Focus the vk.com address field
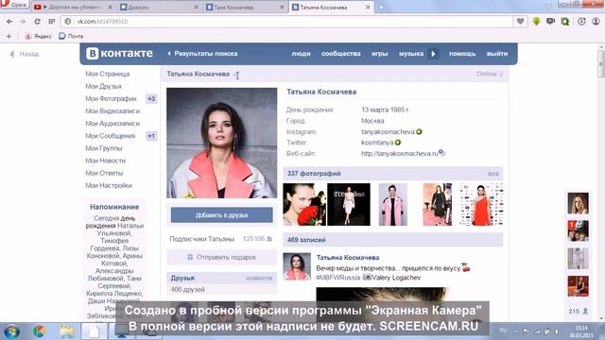The width and height of the screenshot is (605, 340). click(x=287, y=22)
